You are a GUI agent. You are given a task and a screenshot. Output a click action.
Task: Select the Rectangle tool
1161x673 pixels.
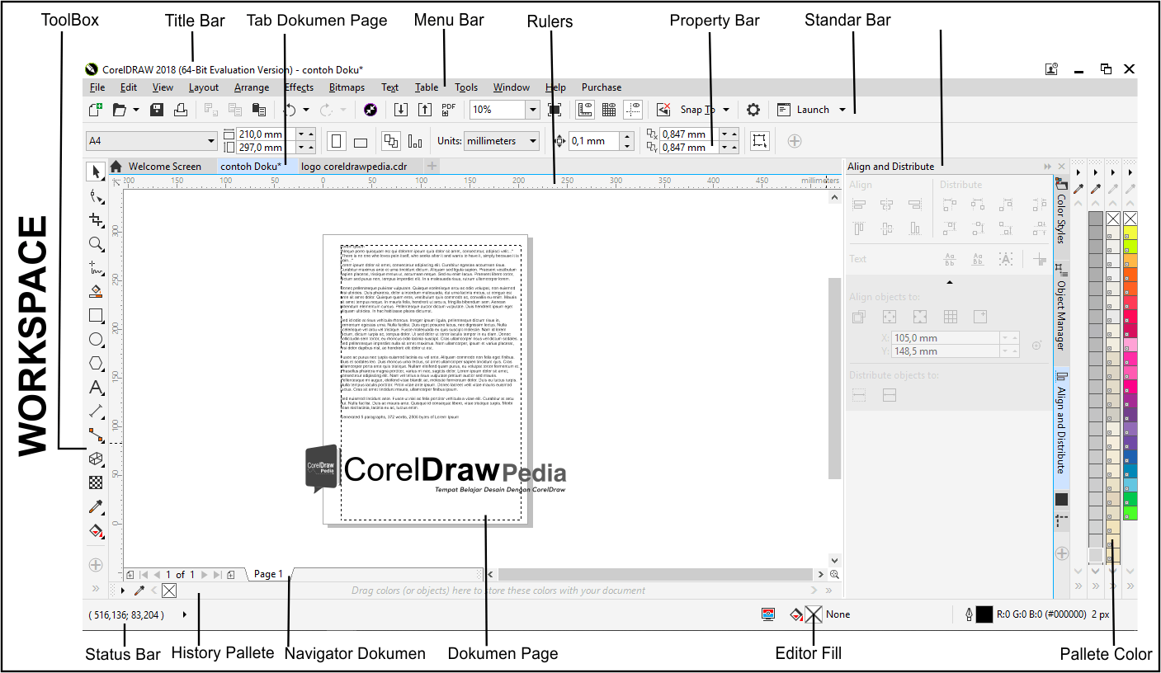tap(96, 314)
